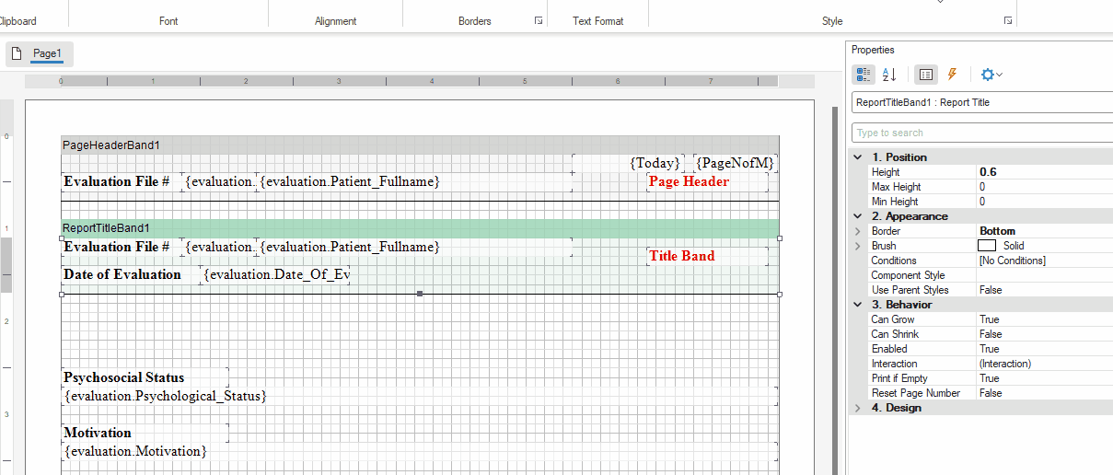Select the ReportTitleBand1 band header
This screenshot has width=1113, height=475.
tap(420, 228)
